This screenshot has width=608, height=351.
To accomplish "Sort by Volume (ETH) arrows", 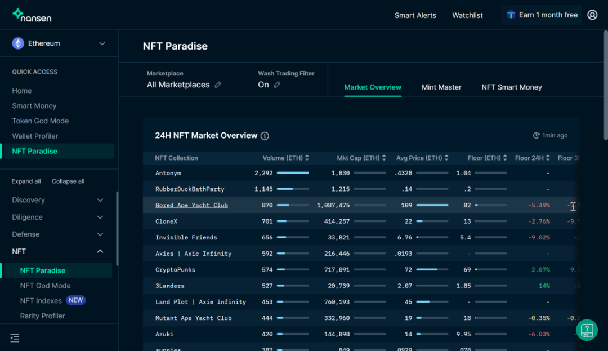I will (x=307, y=158).
